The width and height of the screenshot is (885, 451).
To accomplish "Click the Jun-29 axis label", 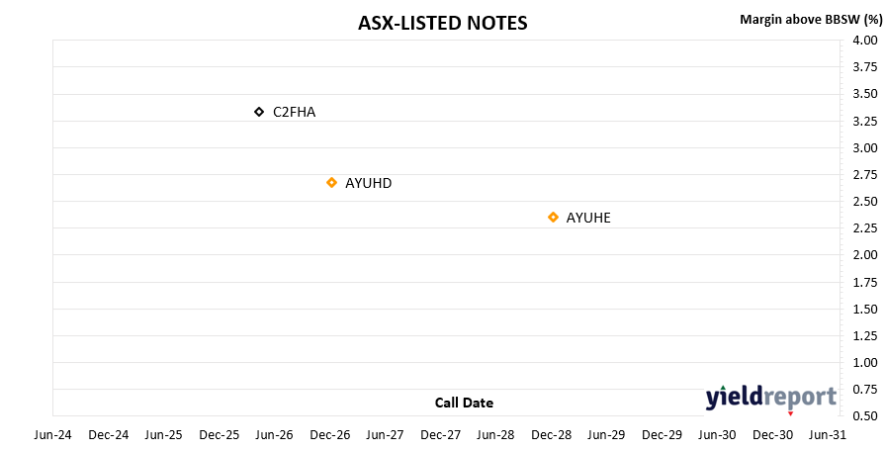I will point(606,435).
